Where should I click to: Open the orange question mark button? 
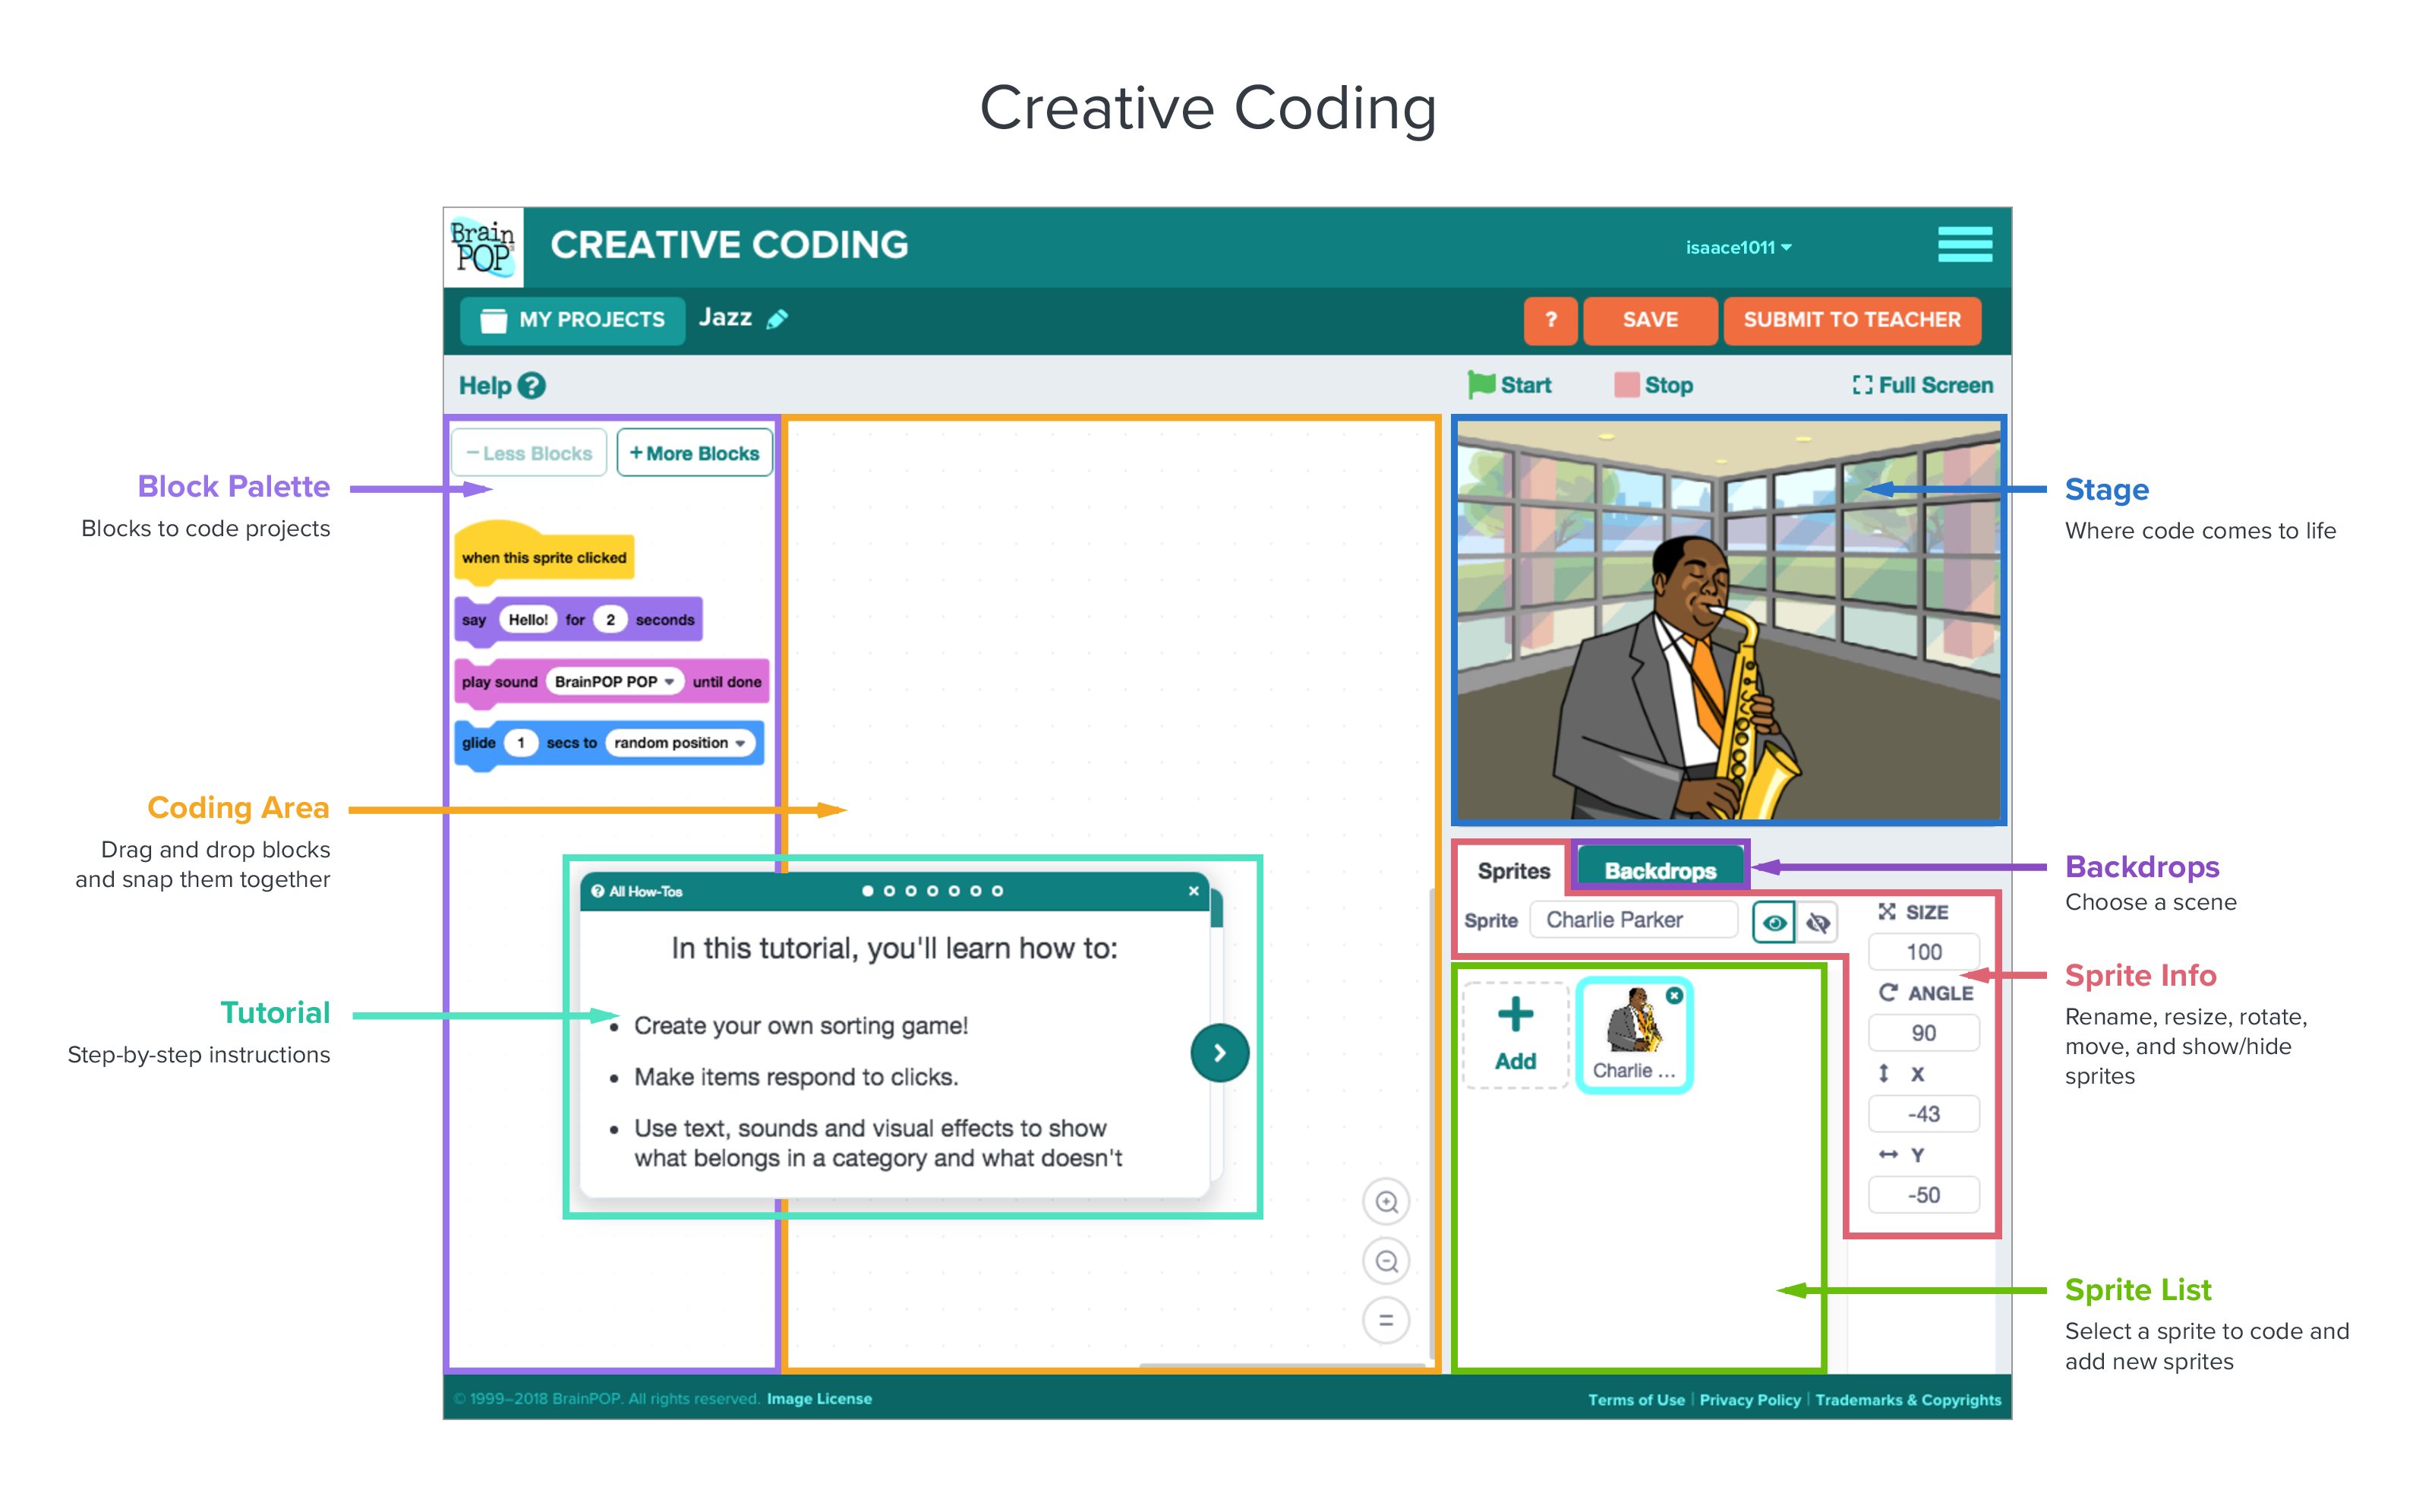tap(1550, 320)
